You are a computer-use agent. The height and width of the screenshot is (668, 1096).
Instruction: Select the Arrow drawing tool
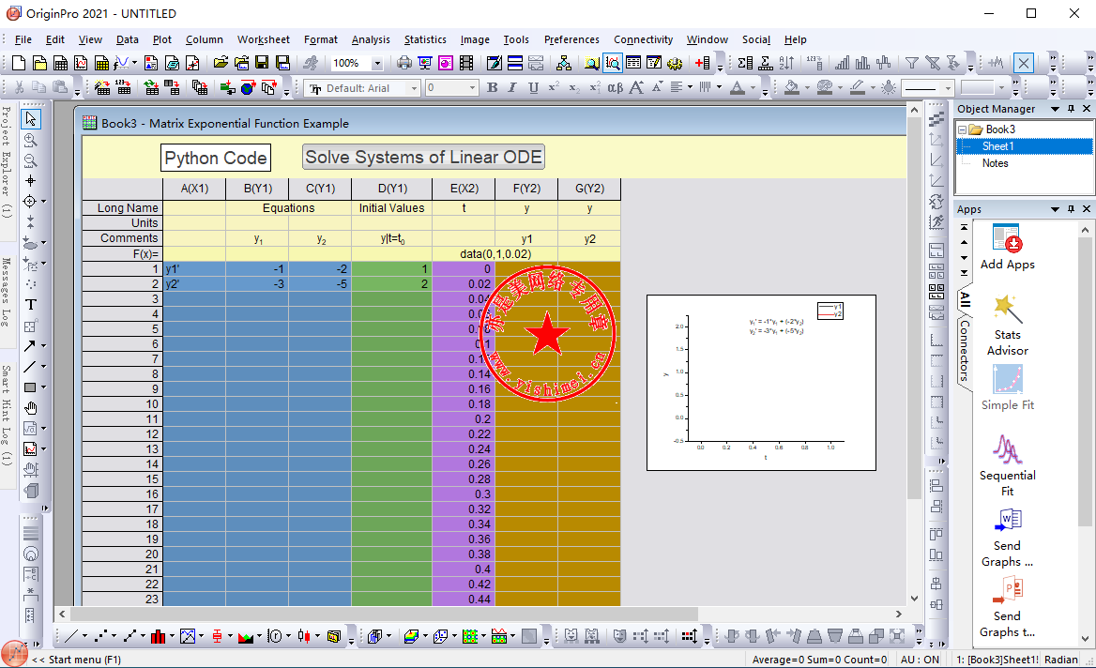30,346
